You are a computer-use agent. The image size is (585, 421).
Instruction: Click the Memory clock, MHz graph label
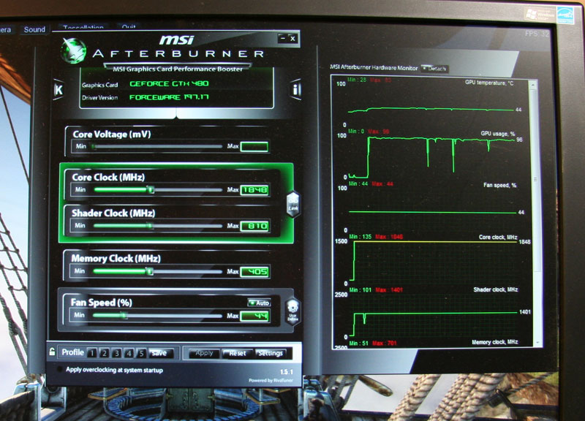pos(495,342)
